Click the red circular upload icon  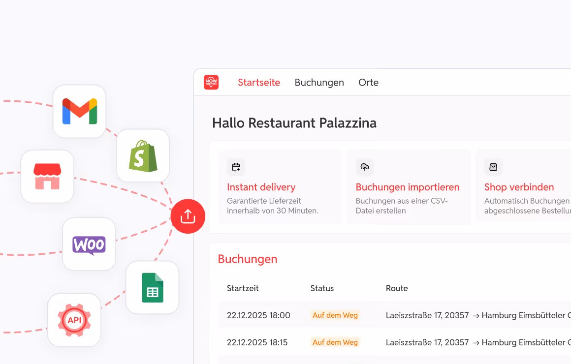click(188, 216)
